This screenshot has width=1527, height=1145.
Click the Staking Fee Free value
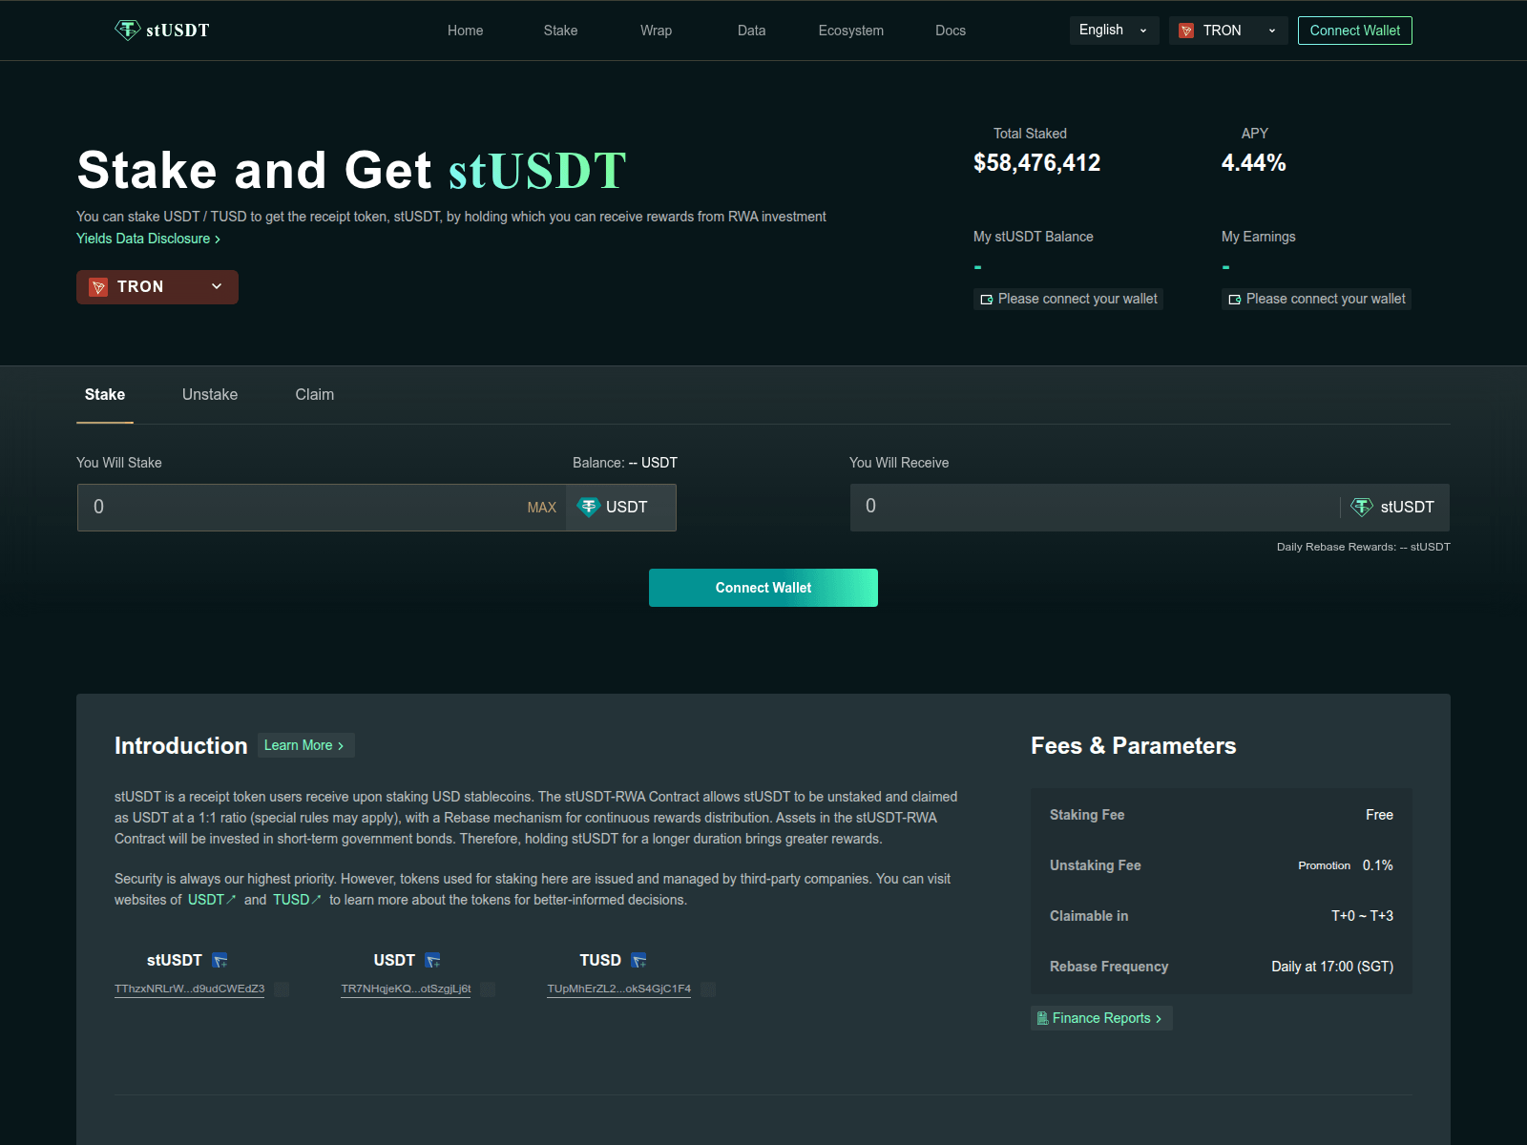1379,815
